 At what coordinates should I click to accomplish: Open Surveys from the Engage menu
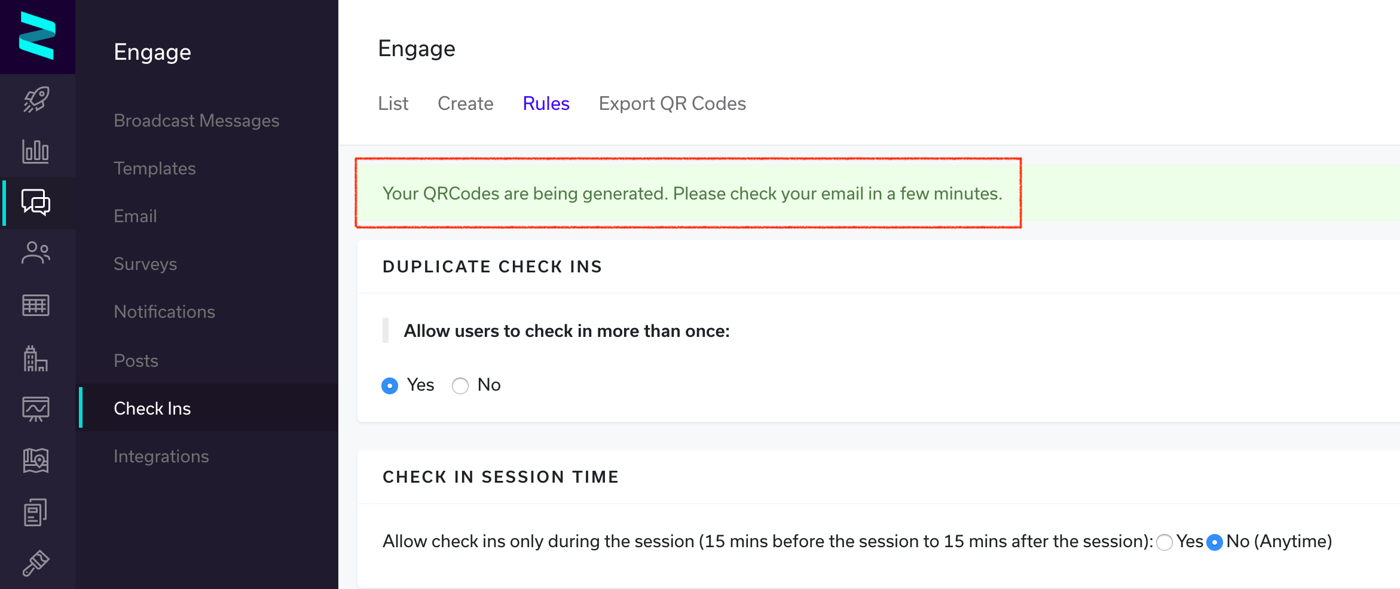(145, 264)
